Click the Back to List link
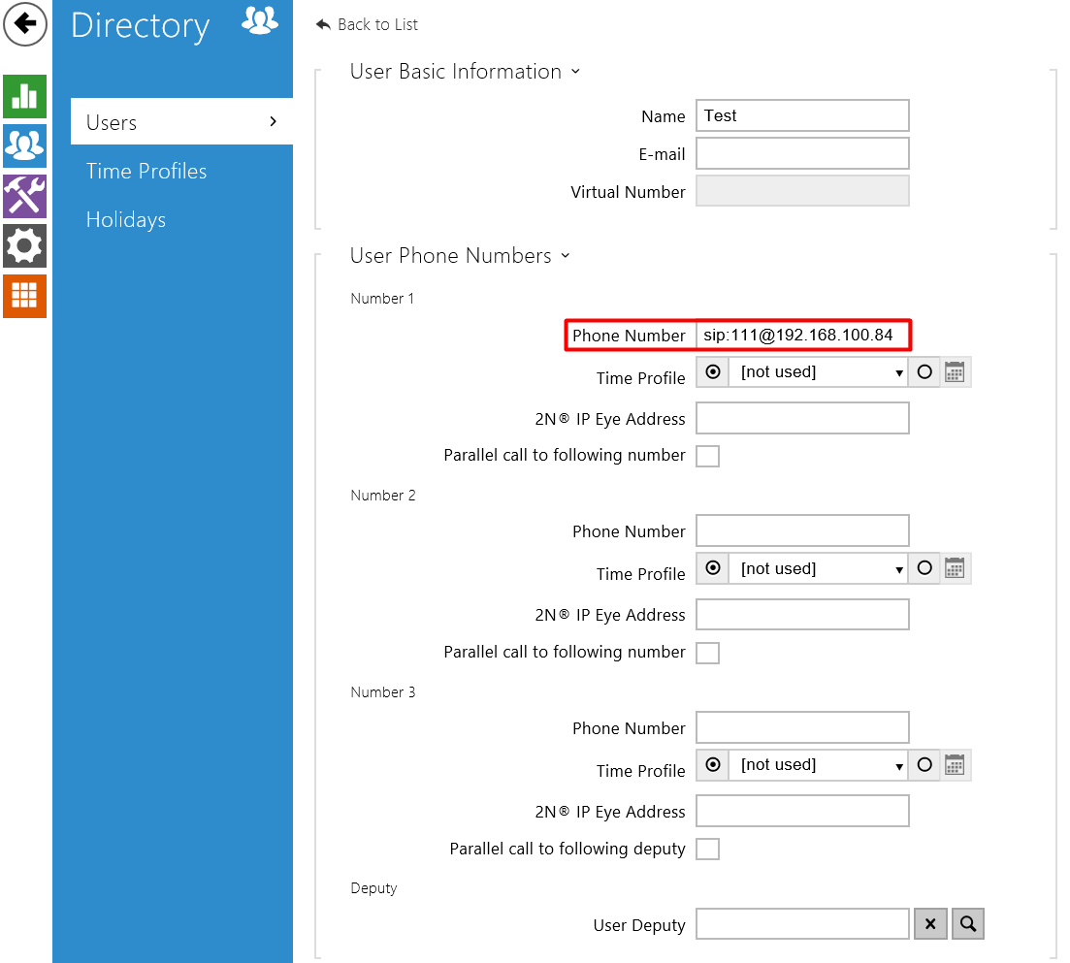This screenshot has width=1070, height=963. pos(368,24)
